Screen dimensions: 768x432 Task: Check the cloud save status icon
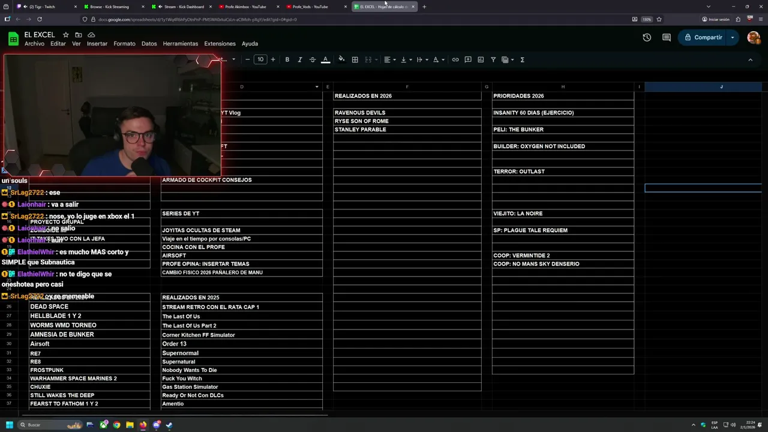point(91,35)
